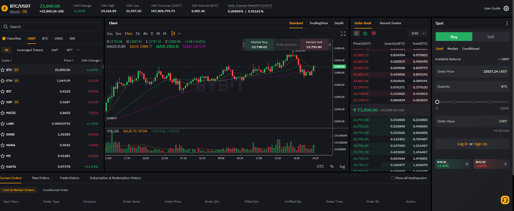Open the User Guide link

point(492,8)
